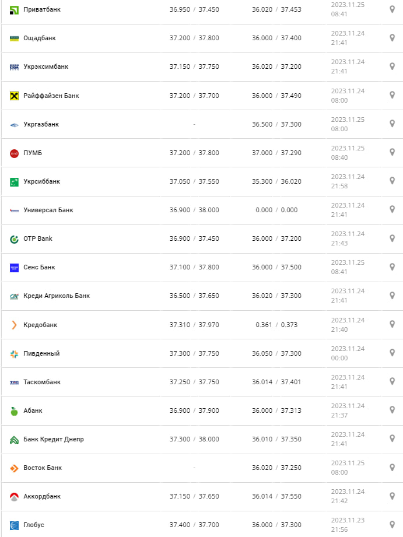
Task: Click location marker for Пивденный
Action: click(392, 353)
